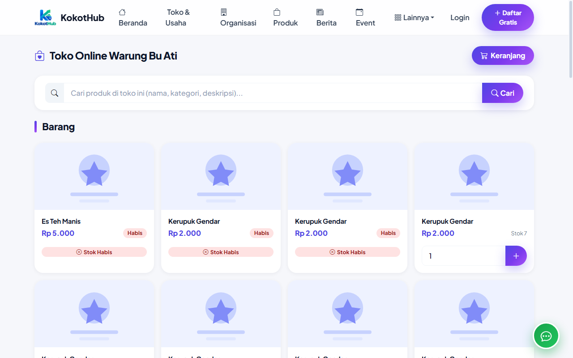
Task: Click the page vertical scrollbar
Action: click(x=571, y=40)
